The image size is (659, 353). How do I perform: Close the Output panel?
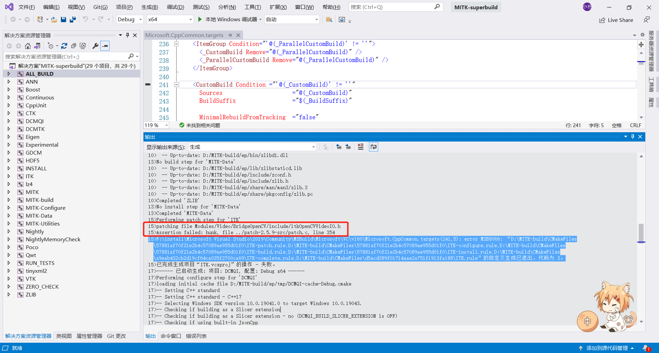(x=640, y=137)
